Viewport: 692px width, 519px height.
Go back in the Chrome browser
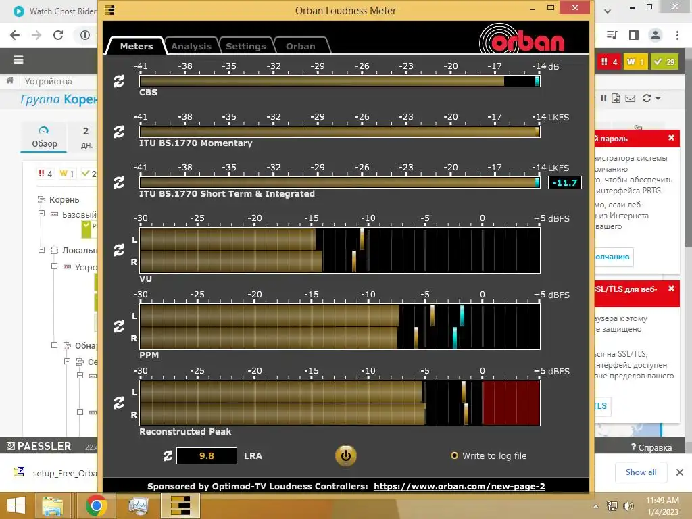pos(15,35)
